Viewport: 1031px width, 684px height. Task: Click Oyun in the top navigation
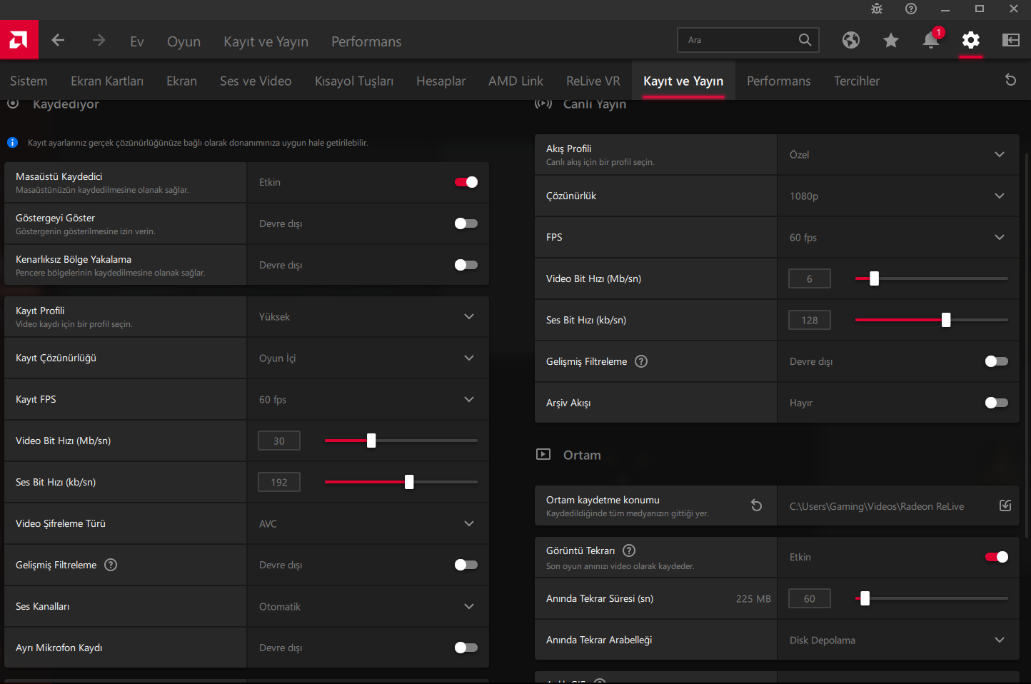coord(183,41)
